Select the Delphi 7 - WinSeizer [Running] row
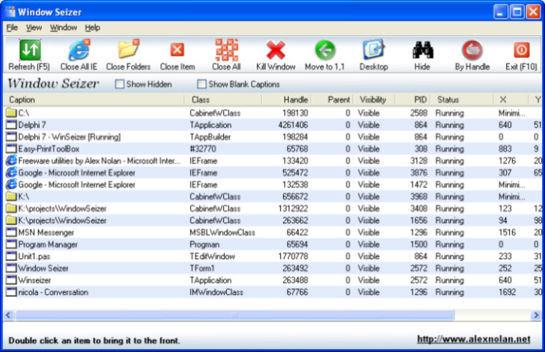This screenshot has height=352, width=545. (x=272, y=137)
